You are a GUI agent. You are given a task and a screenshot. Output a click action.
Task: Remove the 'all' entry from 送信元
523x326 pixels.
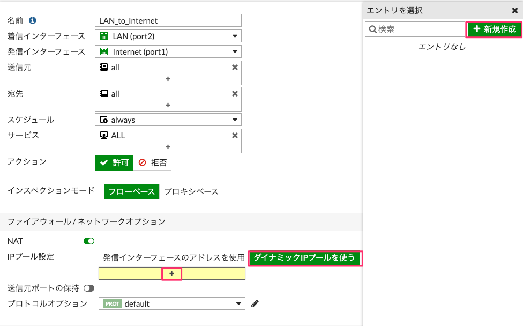(x=235, y=68)
